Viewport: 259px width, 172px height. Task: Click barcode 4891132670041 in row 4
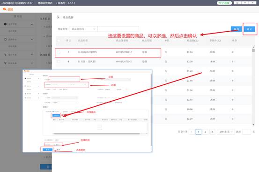click(124, 62)
